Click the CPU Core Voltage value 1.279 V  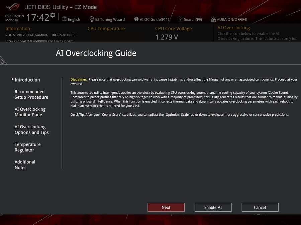pos(167,37)
